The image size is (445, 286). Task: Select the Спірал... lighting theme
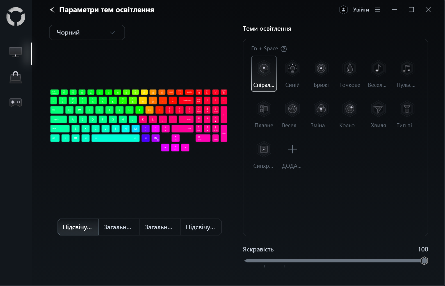coord(264,74)
